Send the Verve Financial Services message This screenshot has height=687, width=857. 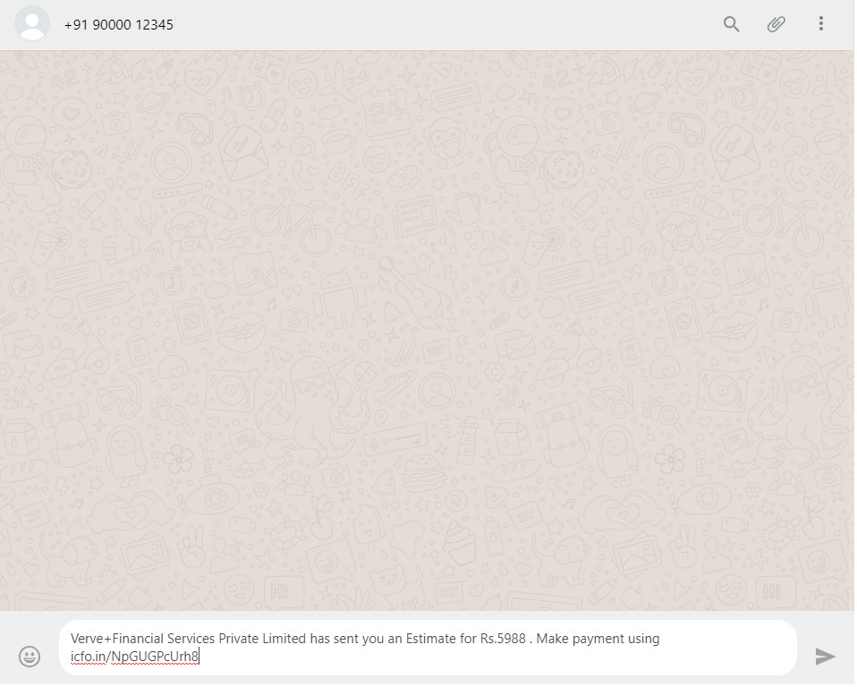click(825, 656)
